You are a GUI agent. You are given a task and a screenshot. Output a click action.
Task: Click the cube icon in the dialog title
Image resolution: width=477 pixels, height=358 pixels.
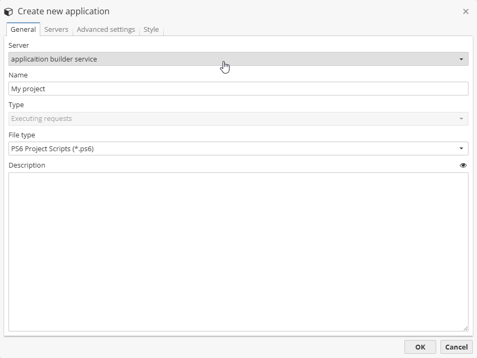[x=8, y=12]
